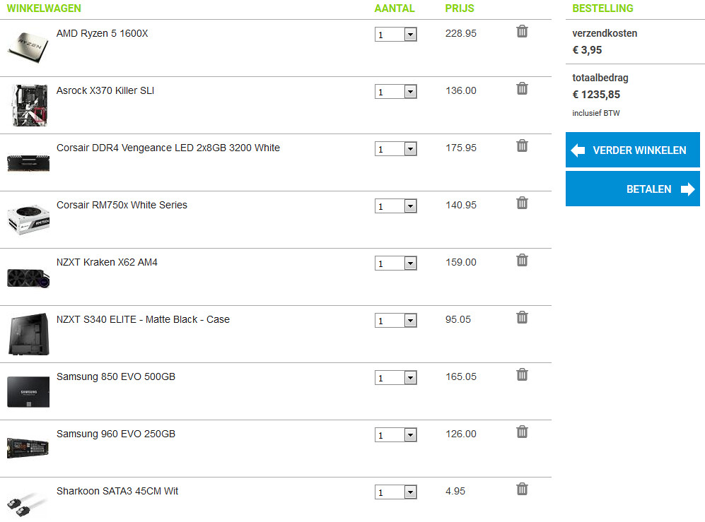
Task: Open the AMD Ryzen 5 1600X product name
Action: click(102, 33)
